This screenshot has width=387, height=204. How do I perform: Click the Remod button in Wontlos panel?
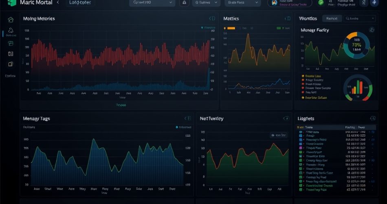(332, 18)
